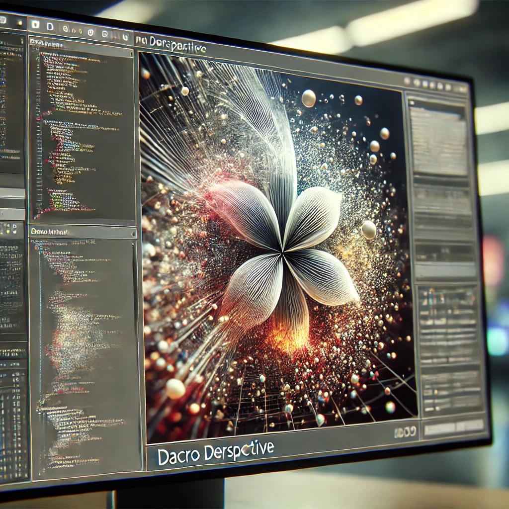Click the small icon at the top of the right properties list

pyautogui.click(x=412, y=103)
